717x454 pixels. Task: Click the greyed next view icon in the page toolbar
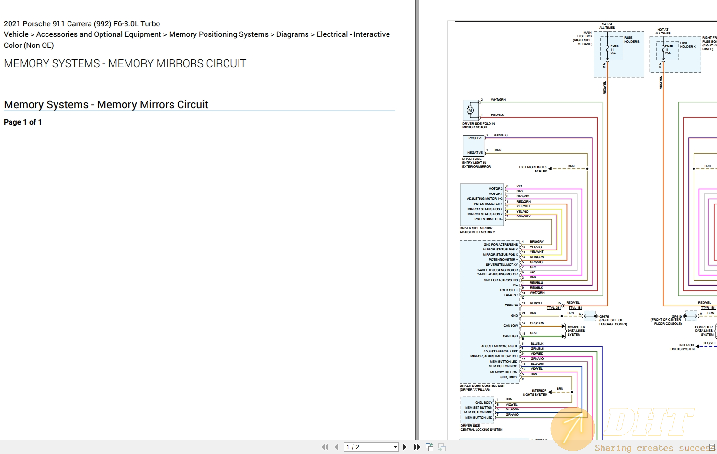442,447
